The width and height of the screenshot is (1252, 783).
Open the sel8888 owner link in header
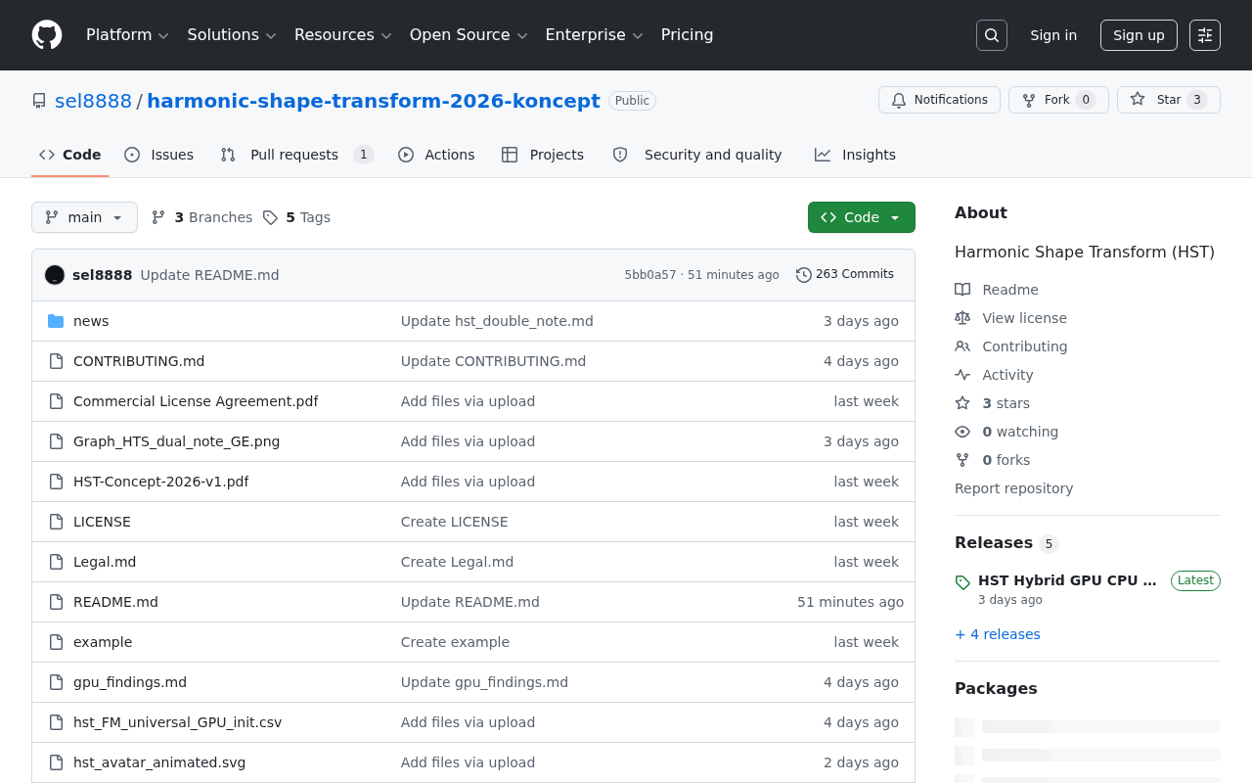[93, 101]
